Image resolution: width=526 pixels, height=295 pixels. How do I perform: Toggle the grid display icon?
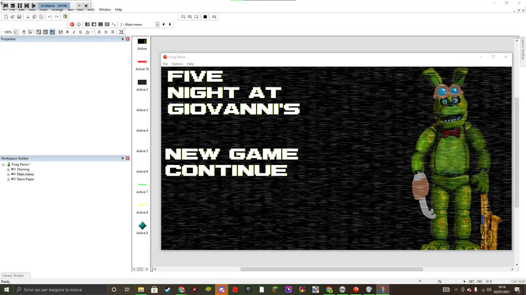click(x=45, y=32)
